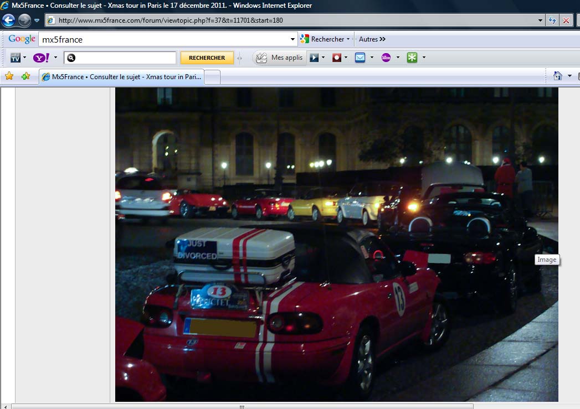Refresh the page with the Refresh icon
This screenshot has height=409, width=580.
(552, 20)
